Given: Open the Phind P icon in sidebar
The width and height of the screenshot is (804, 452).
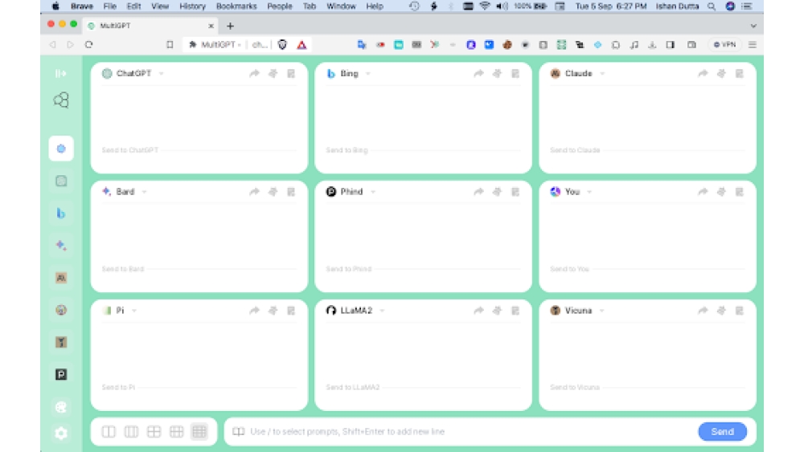Looking at the screenshot, I should pyautogui.click(x=61, y=375).
